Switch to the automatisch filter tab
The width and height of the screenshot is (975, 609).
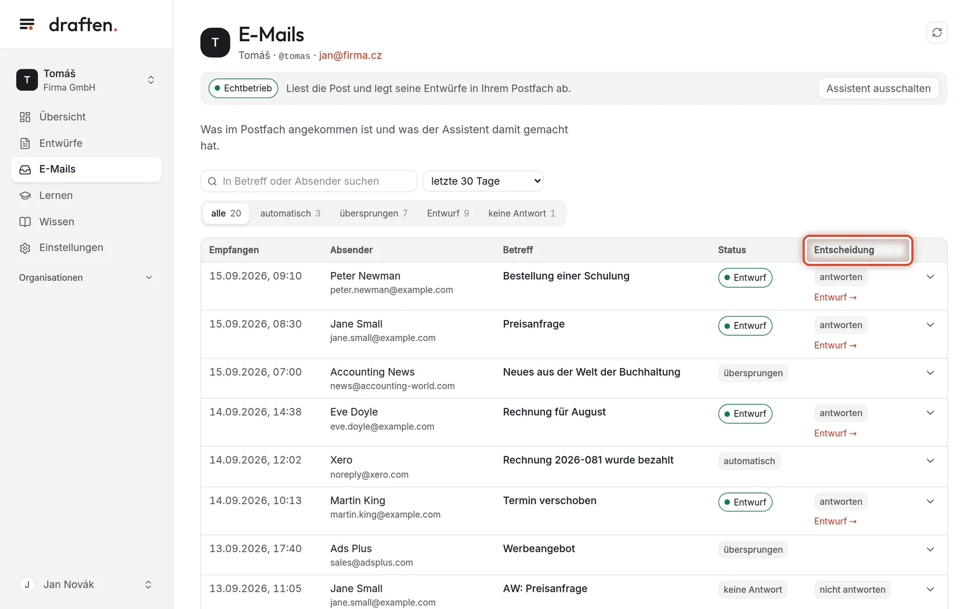290,213
